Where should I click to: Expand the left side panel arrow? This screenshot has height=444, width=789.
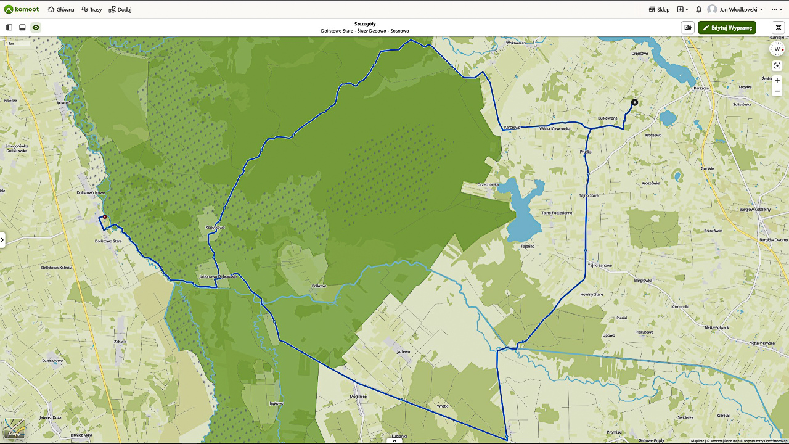2,240
